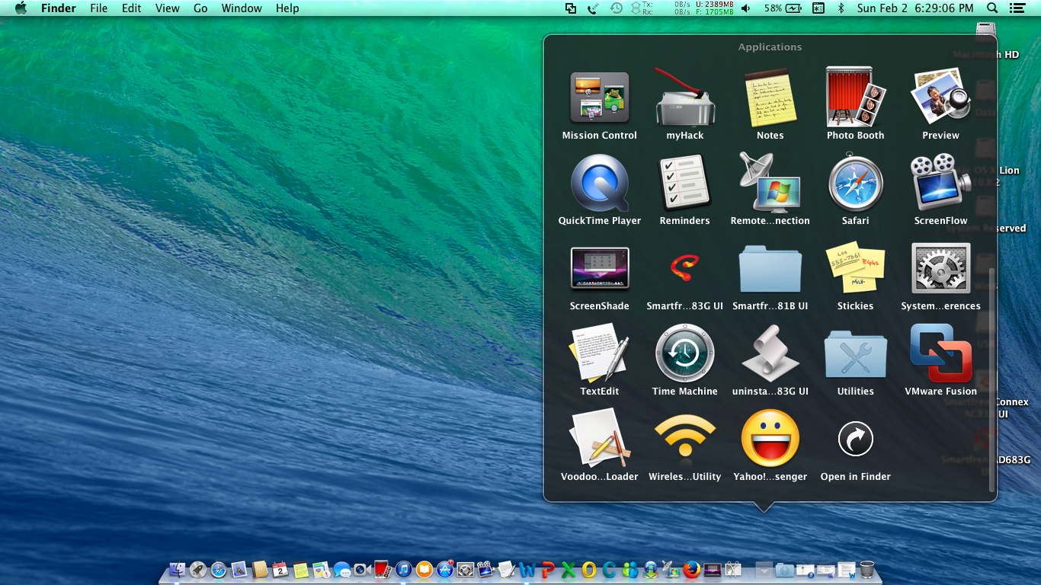Open Calendar from the Dock
This screenshot has width=1041, height=585.
click(280, 570)
